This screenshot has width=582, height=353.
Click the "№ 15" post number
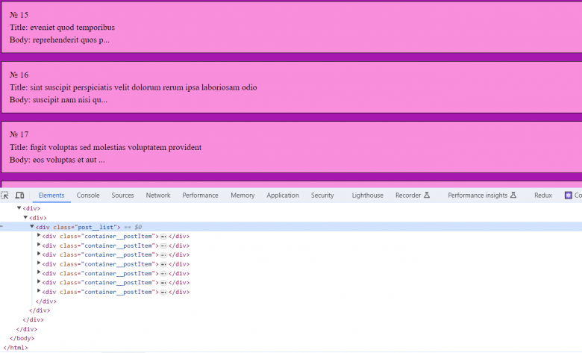19,15
